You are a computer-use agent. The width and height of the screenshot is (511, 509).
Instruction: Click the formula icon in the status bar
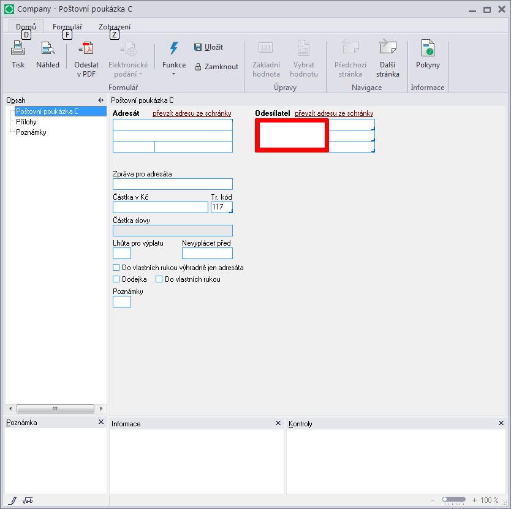click(x=28, y=500)
